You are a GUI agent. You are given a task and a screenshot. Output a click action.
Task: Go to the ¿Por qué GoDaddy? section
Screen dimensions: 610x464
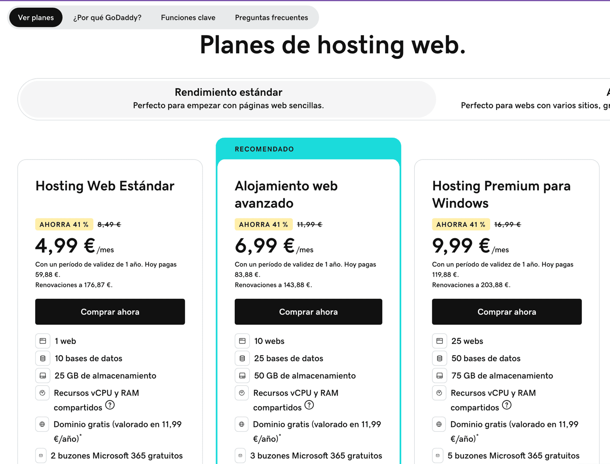[x=107, y=17]
